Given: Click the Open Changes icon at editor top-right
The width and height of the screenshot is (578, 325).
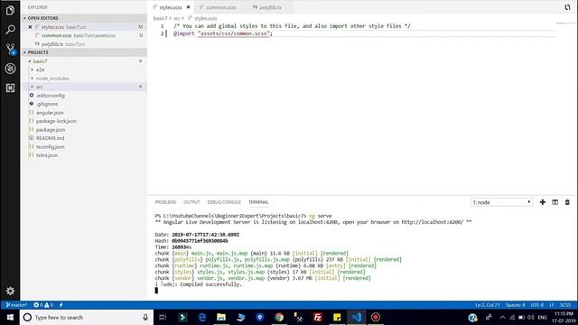Looking at the screenshot, I should (x=567, y=7).
